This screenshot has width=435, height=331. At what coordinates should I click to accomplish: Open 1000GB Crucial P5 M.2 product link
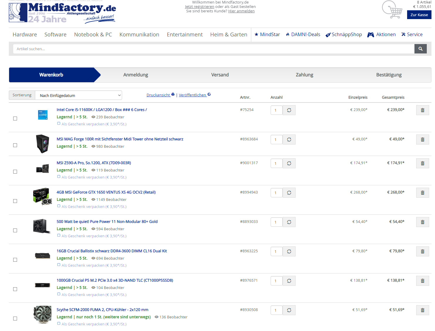coord(115,280)
